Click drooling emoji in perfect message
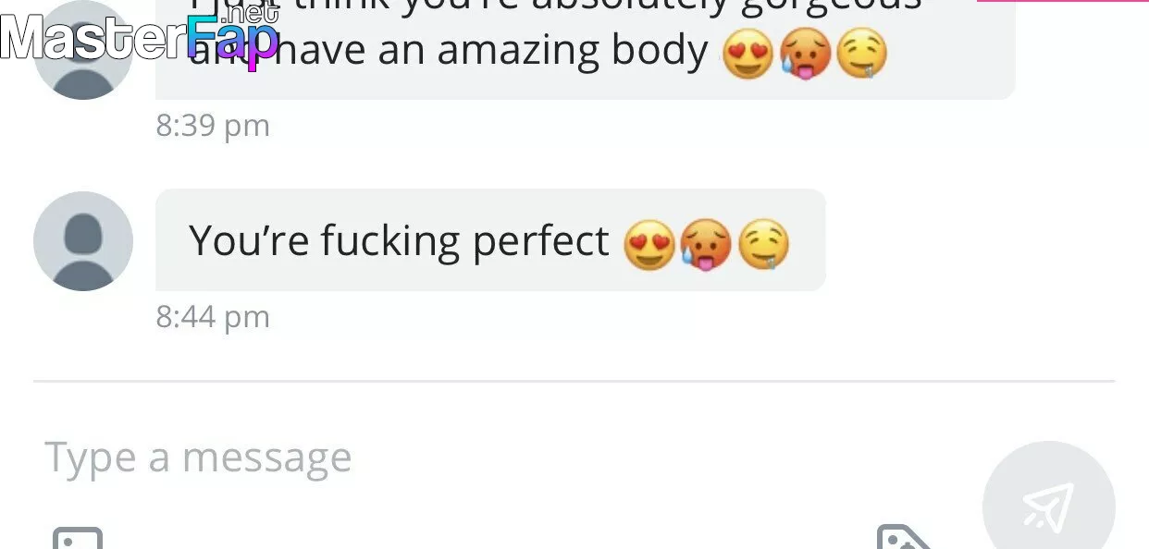This screenshot has height=549, width=1149. (763, 245)
